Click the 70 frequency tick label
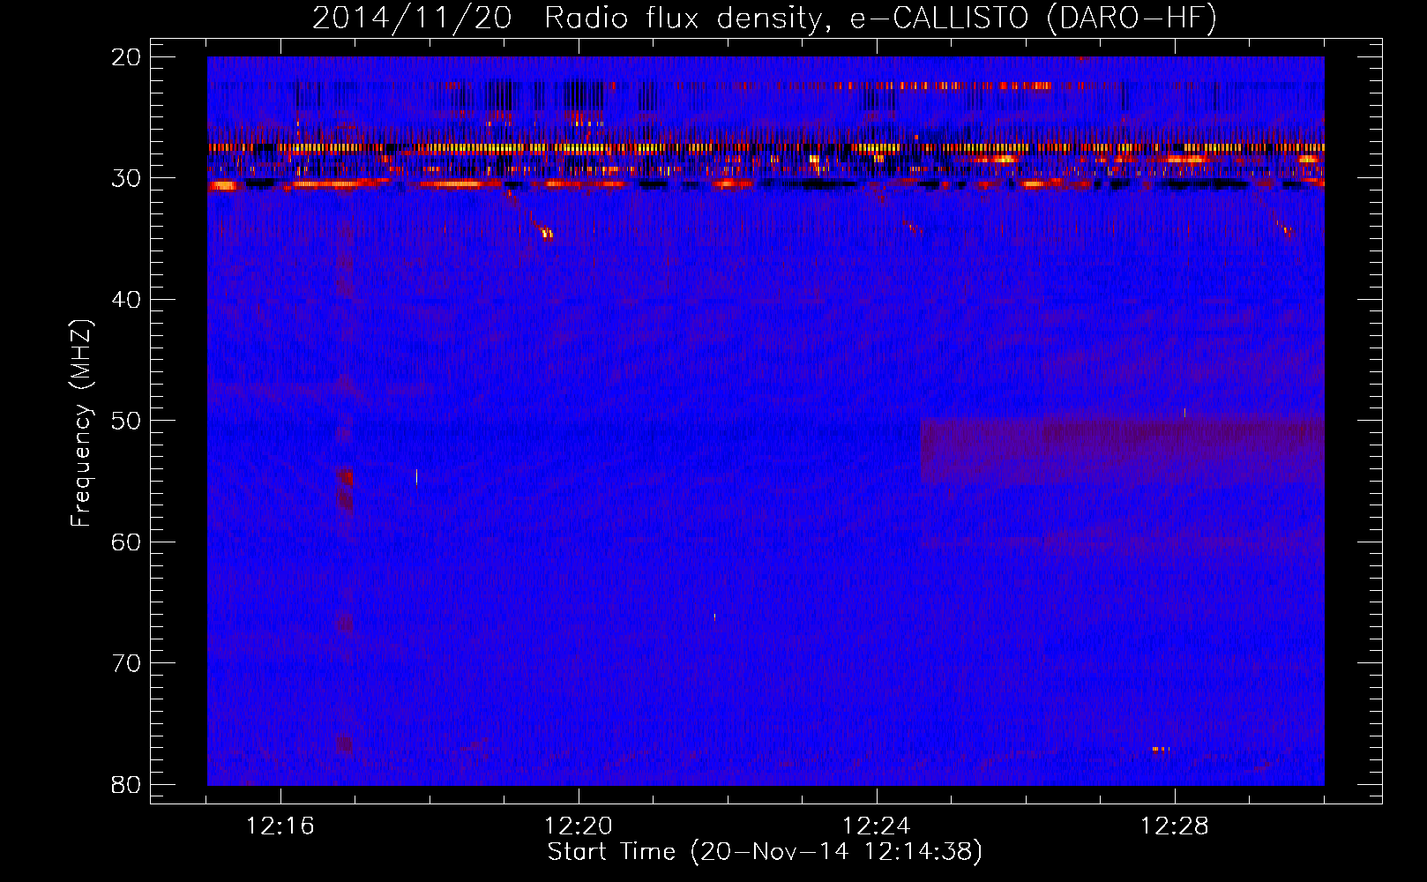 click(126, 663)
